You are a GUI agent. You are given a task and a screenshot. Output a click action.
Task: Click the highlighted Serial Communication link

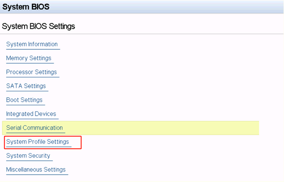click(x=34, y=128)
